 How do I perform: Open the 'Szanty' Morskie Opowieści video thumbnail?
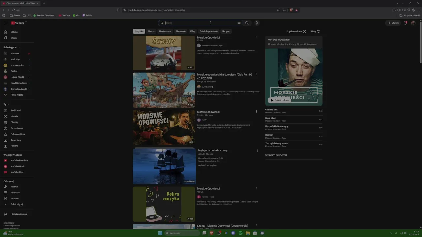coord(164,53)
